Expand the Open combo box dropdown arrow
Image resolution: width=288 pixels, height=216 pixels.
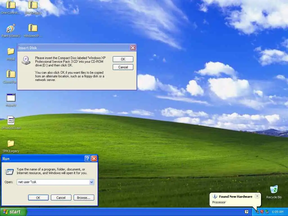tap(91, 182)
